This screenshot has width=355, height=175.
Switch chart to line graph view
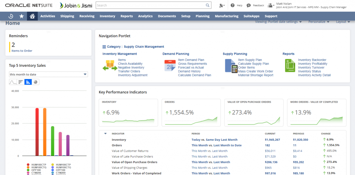pyautogui.click(x=13, y=82)
